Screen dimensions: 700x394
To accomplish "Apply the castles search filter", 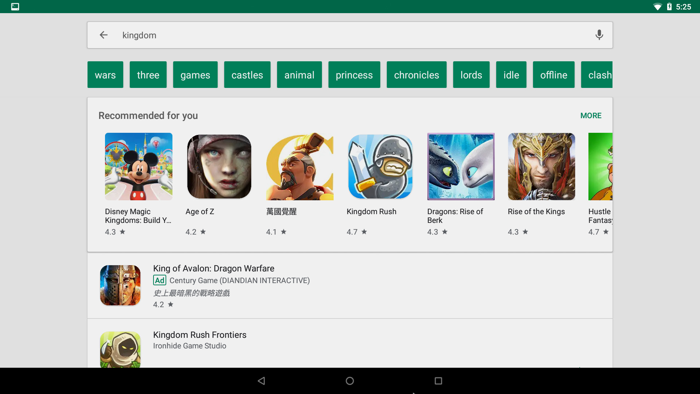I will (x=247, y=74).
